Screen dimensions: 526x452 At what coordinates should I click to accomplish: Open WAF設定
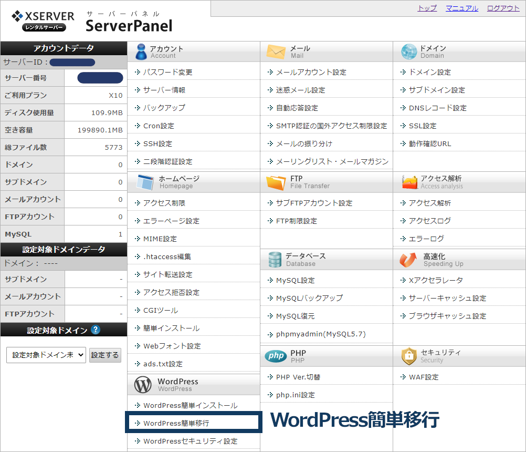click(424, 377)
